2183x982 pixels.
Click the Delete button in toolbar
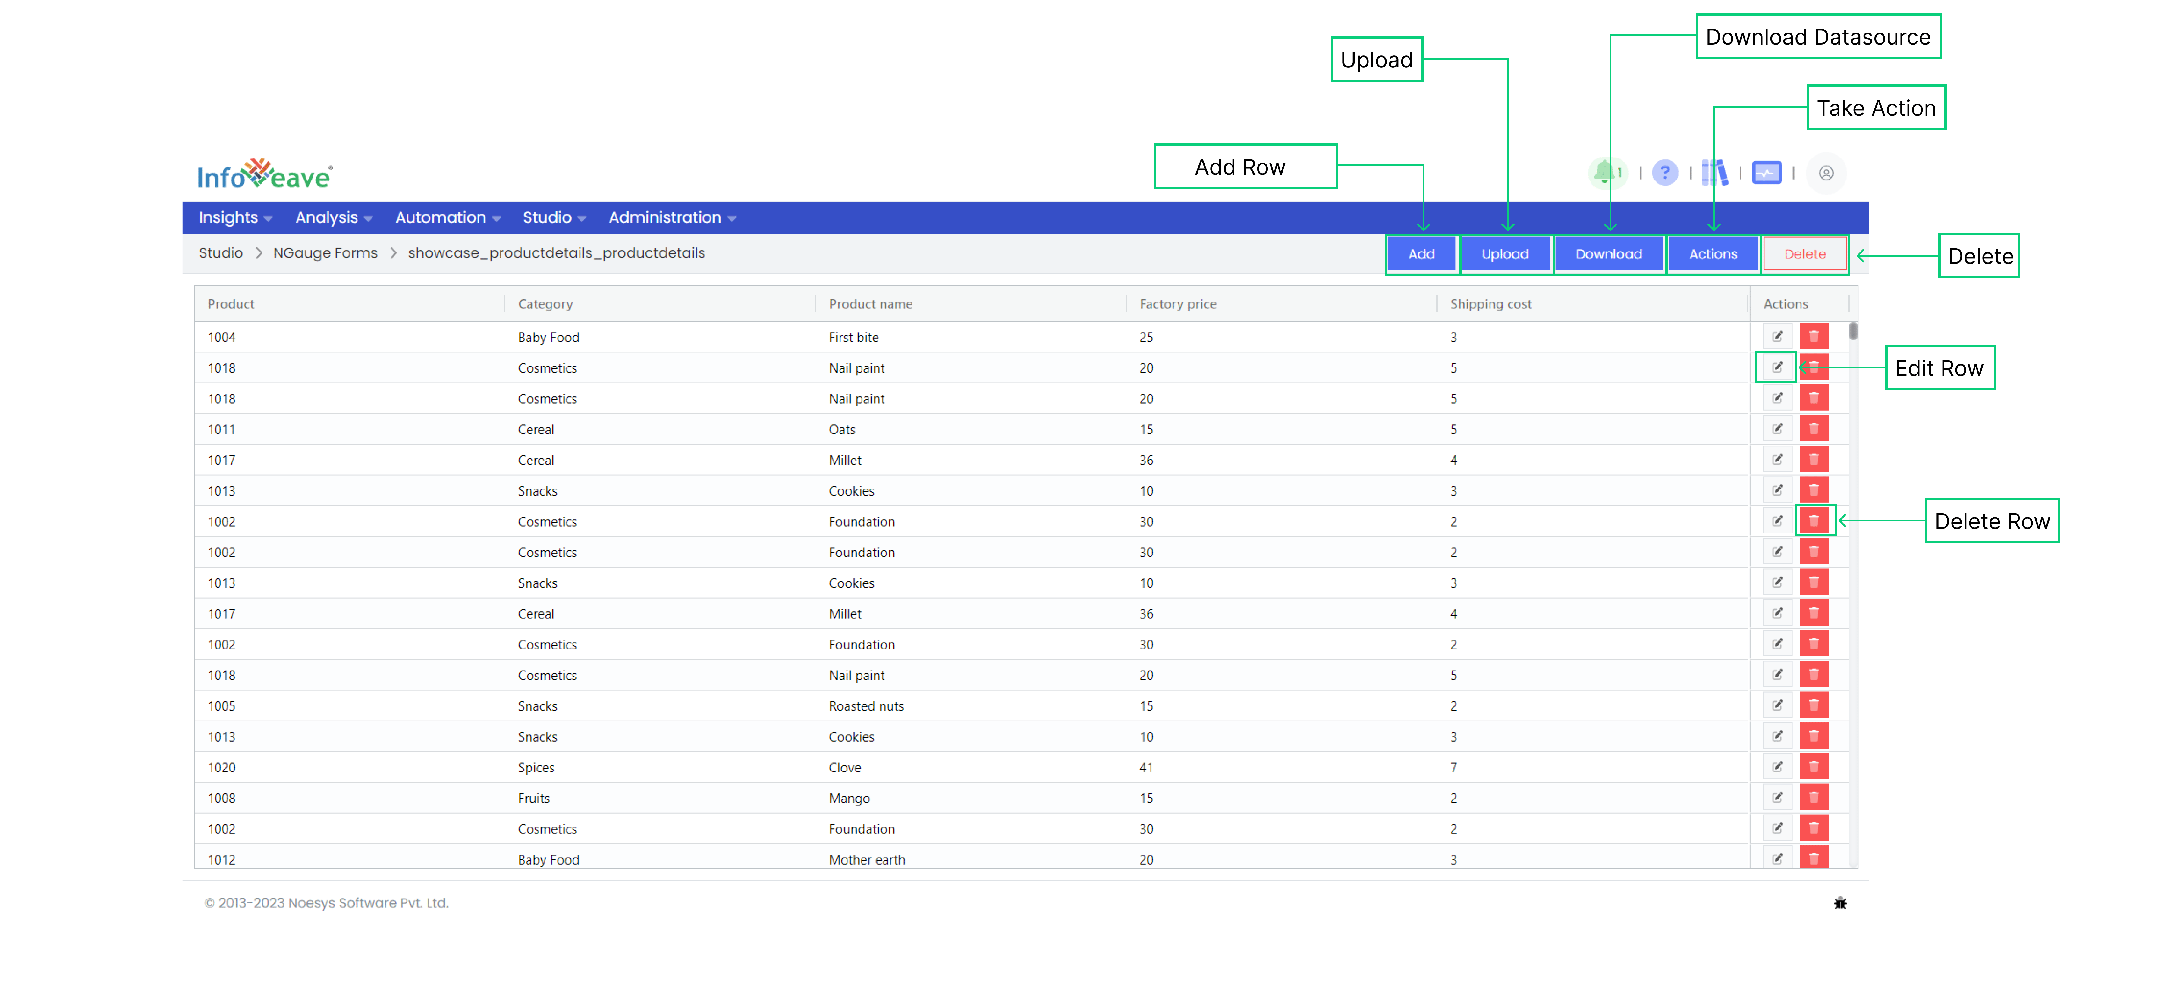tap(1805, 254)
